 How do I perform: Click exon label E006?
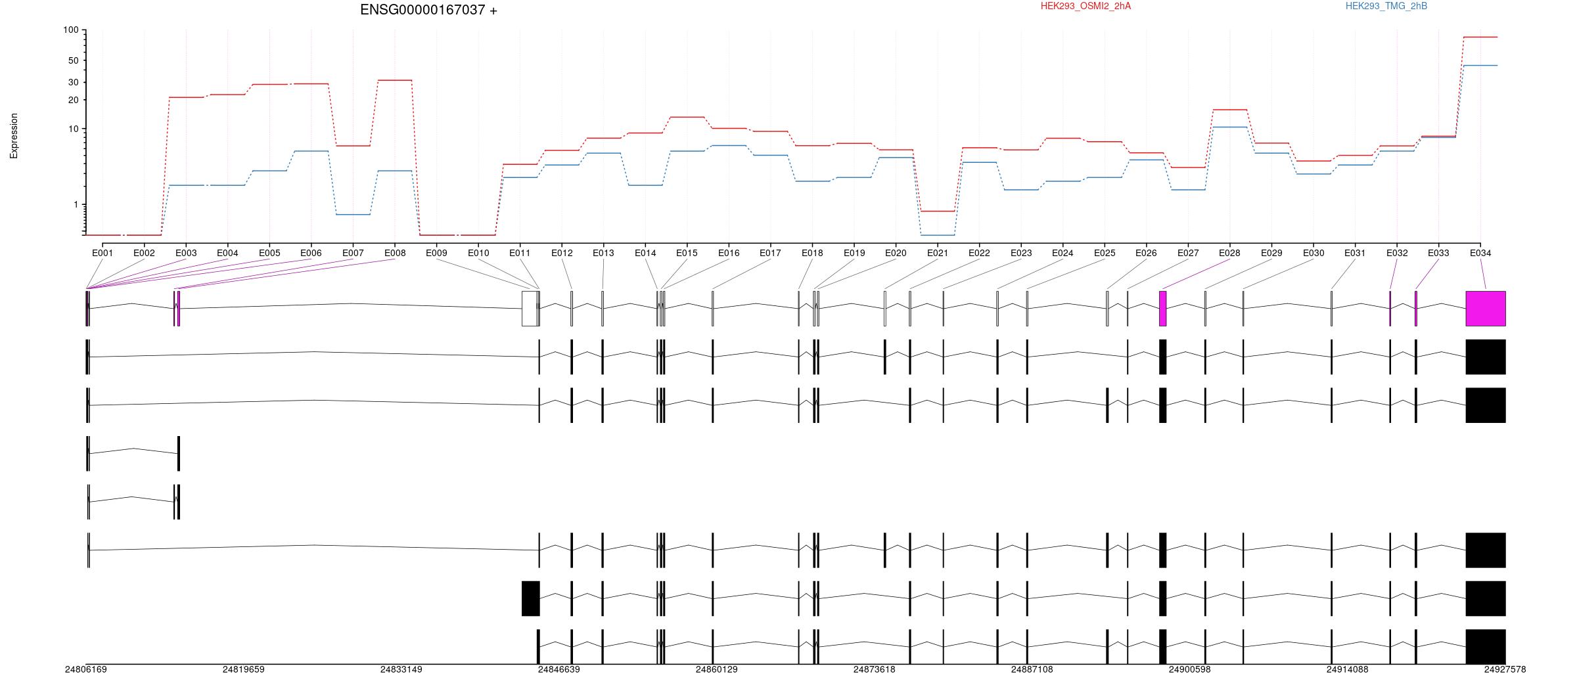pos(311,253)
